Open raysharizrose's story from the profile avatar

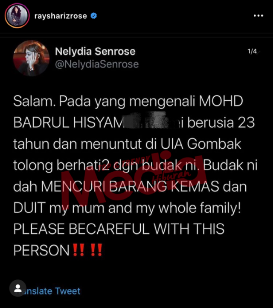[x=17, y=15]
